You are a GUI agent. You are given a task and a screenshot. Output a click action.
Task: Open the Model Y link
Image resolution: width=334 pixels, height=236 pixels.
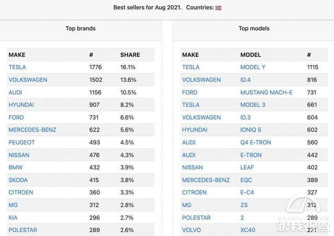tap(253, 67)
